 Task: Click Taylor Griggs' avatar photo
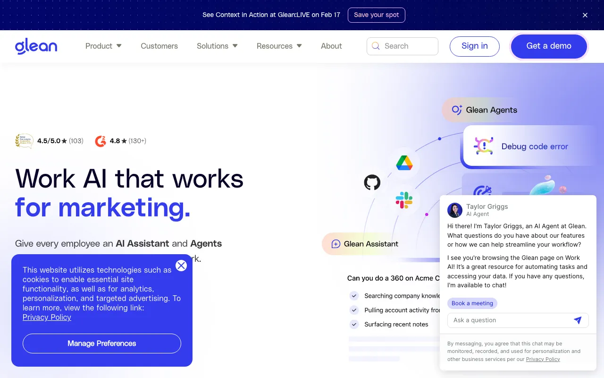pos(455,210)
